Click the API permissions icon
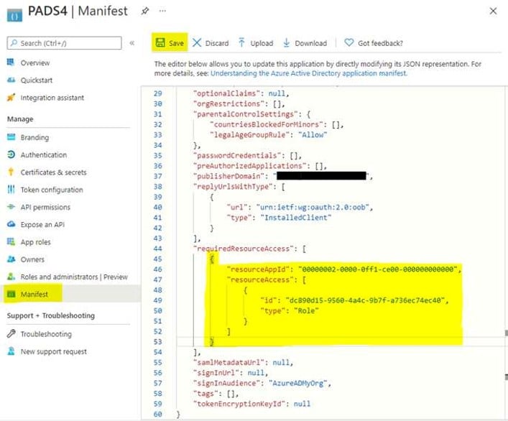This screenshot has width=508, height=421. (11, 207)
